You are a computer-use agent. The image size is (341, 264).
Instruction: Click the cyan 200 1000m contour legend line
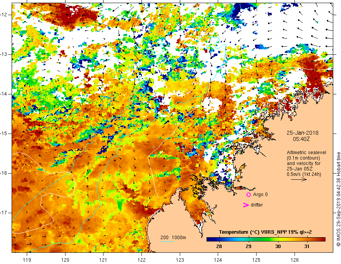(x=167, y=241)
